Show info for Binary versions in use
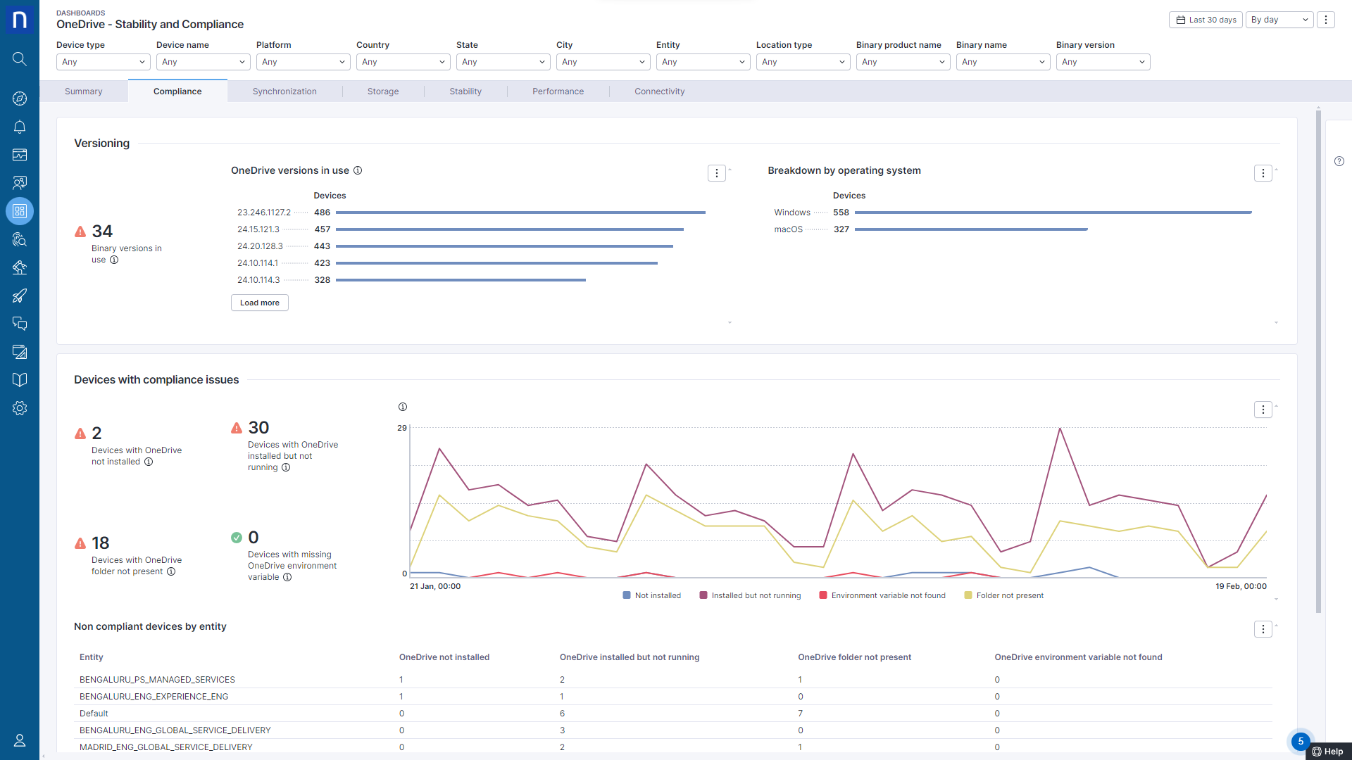 point(114,260)
